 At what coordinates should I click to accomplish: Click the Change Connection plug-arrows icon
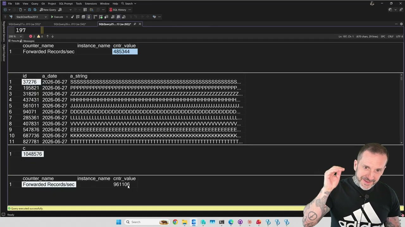pos(11,17)
